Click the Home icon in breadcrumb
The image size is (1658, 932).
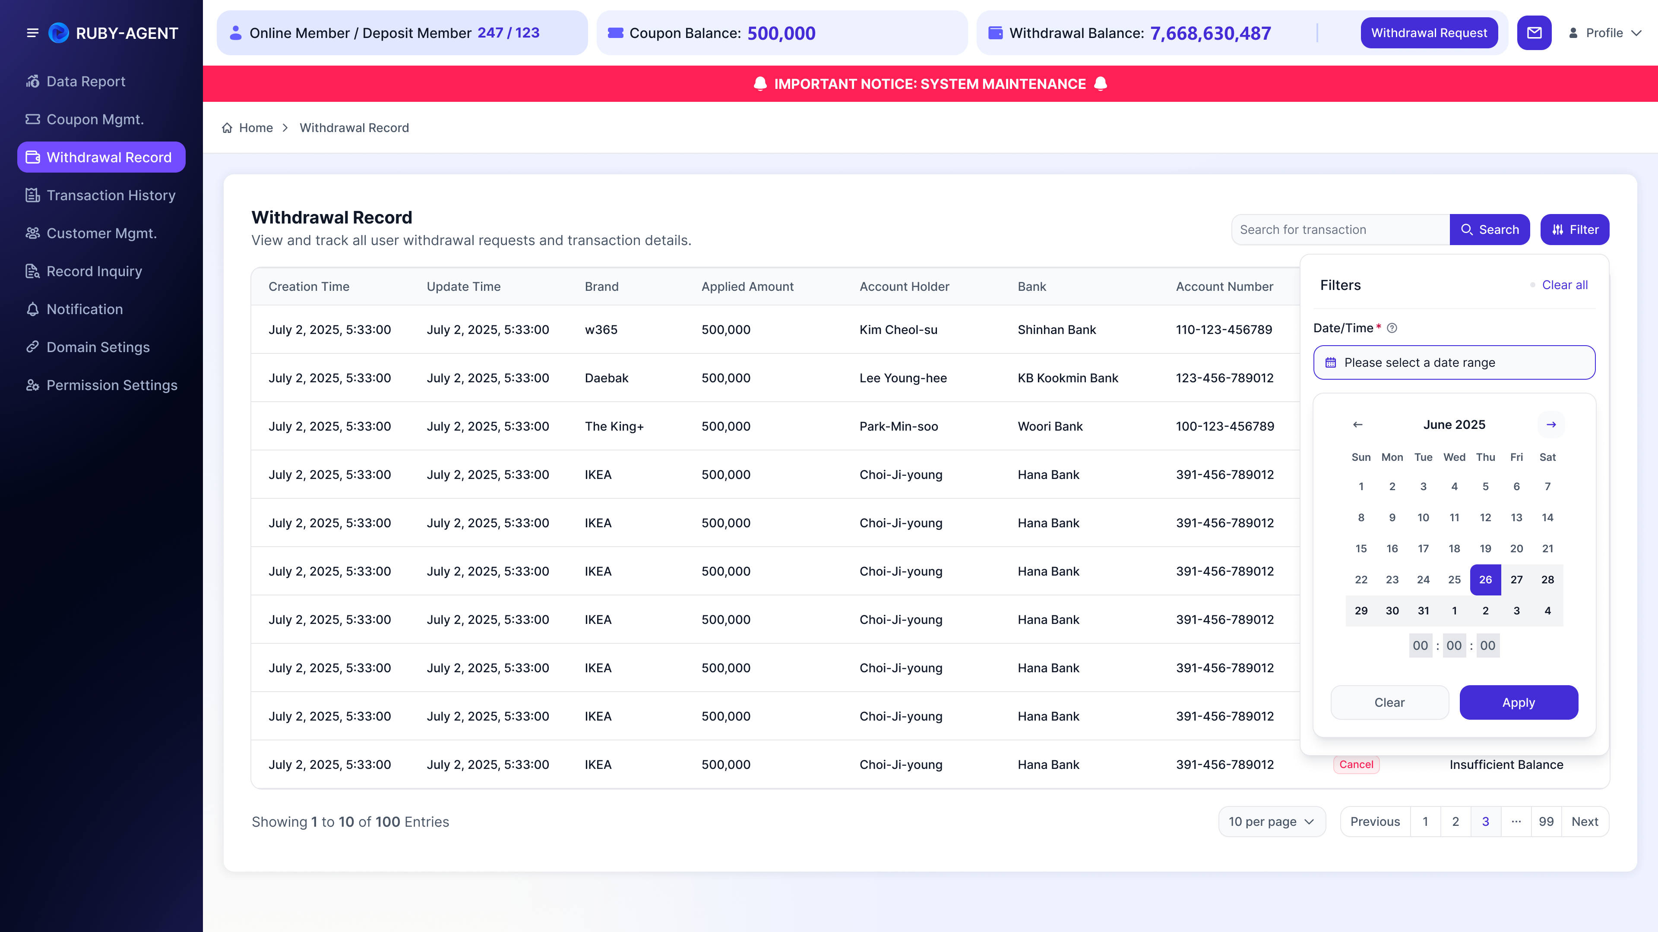[x=227, y=128]
